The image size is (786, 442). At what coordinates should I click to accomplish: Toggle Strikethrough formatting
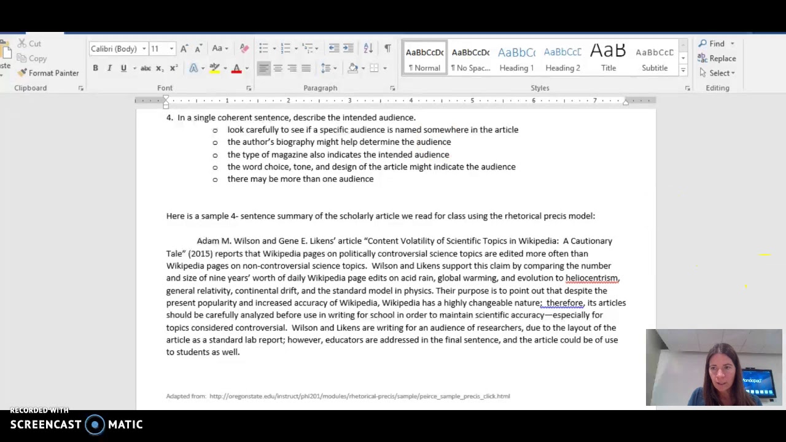click(x=146, y=68)
